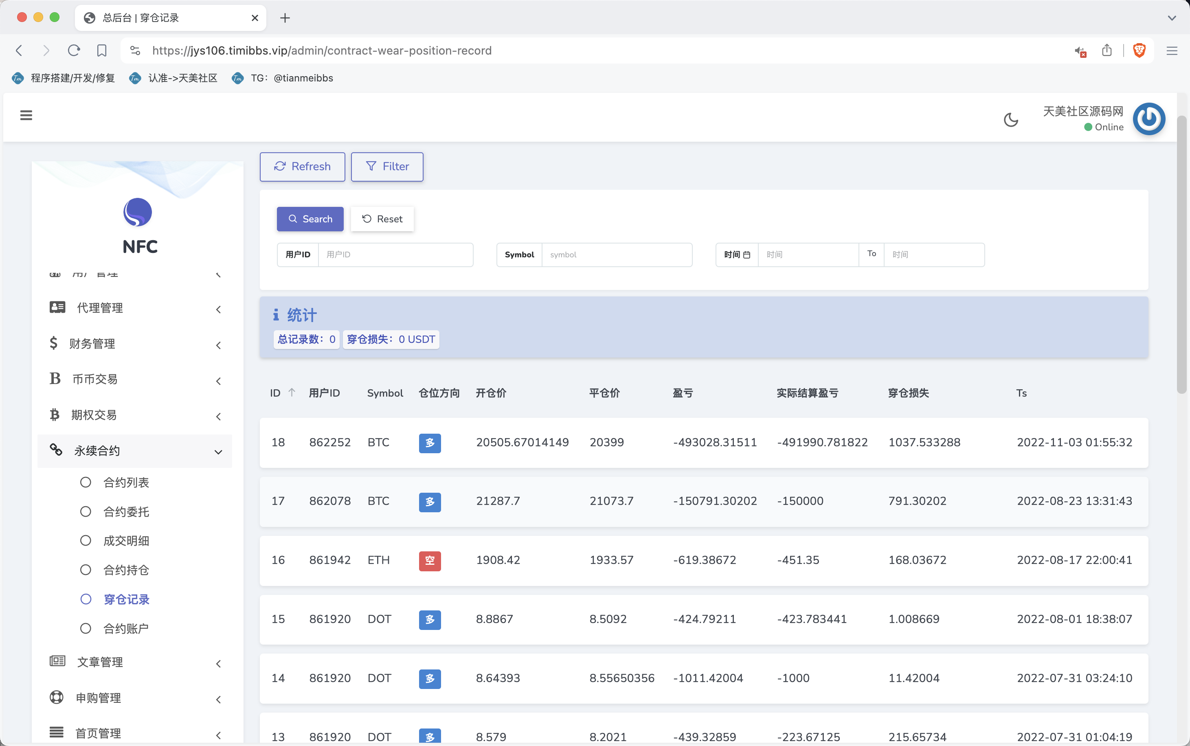Click the Refresh button

(x=302, y=167)
